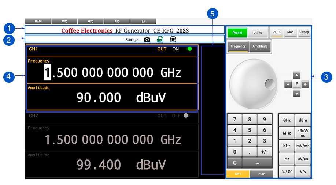Select the KHz unit key
Viewport: 336px width, 185px height.
287,146
